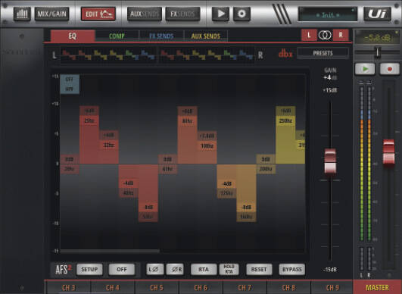Screen dimensions: 402x294
Task: Open the Init snapshot display
Action: 328,14
